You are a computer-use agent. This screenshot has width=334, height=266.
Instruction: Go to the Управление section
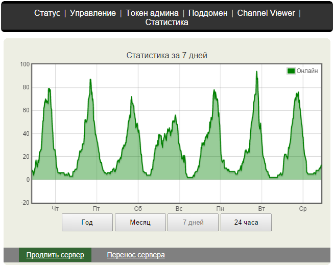coord(92,13)
